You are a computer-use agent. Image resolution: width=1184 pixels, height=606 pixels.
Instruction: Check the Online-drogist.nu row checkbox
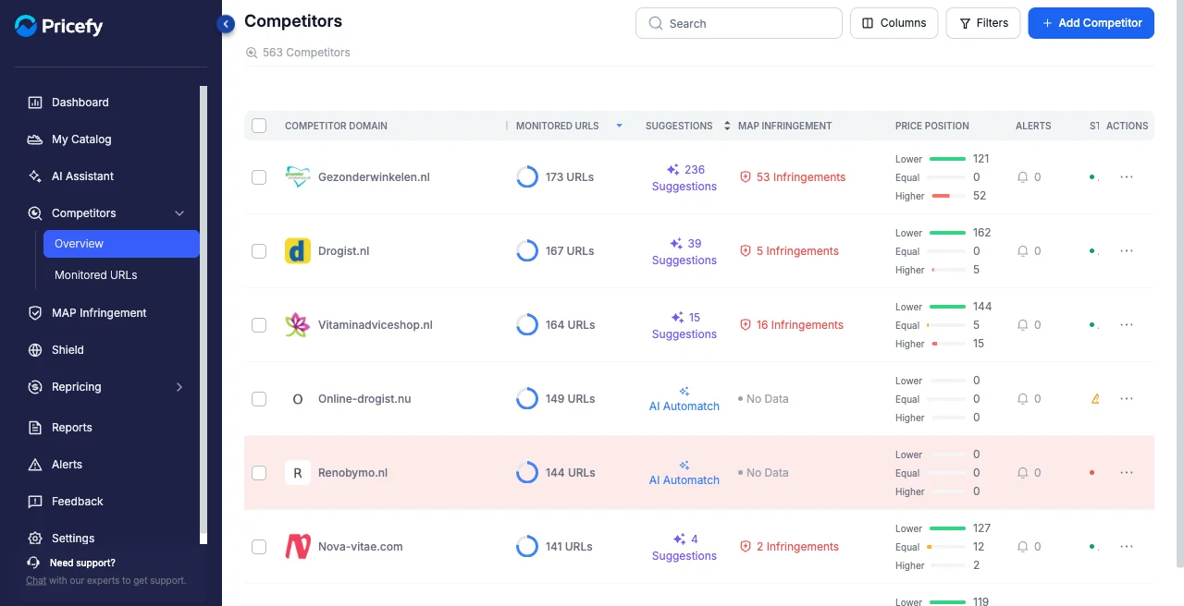[259, 399]
